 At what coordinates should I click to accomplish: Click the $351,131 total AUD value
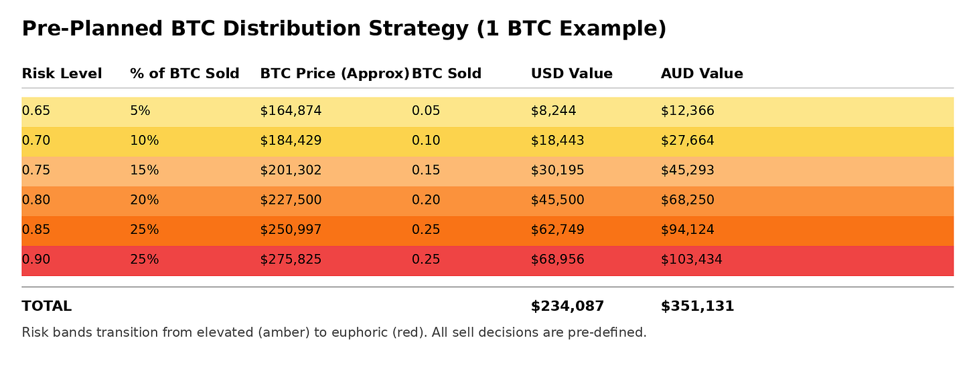(698, 306)
